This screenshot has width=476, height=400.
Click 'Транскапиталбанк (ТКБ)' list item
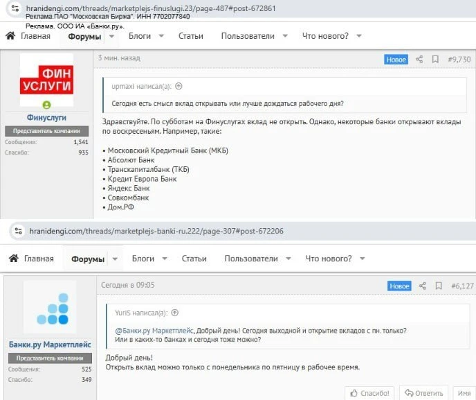[x=149, y=169]
